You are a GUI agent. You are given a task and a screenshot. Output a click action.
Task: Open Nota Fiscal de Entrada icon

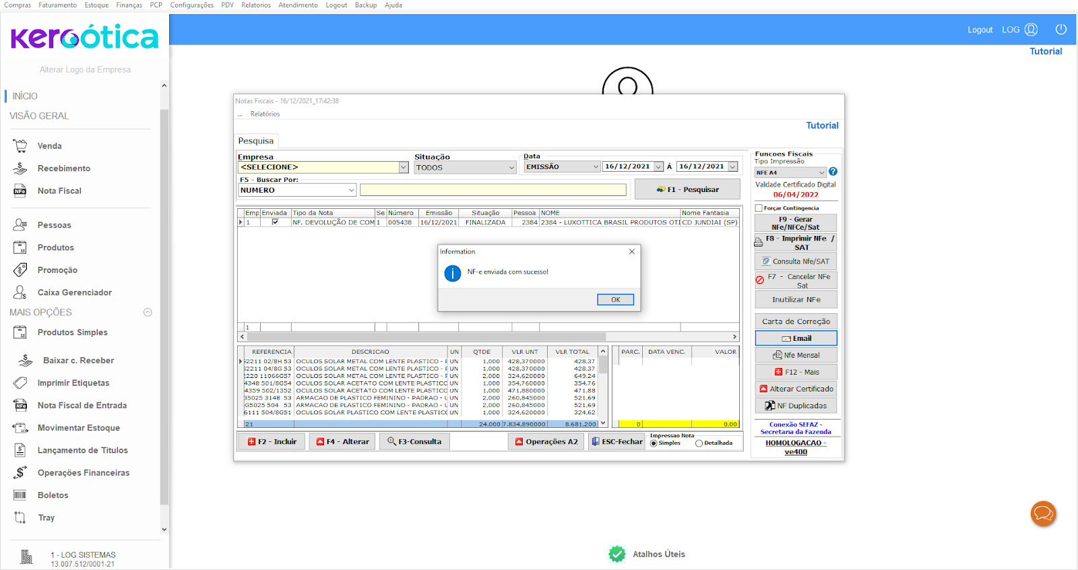click(20, 406)
